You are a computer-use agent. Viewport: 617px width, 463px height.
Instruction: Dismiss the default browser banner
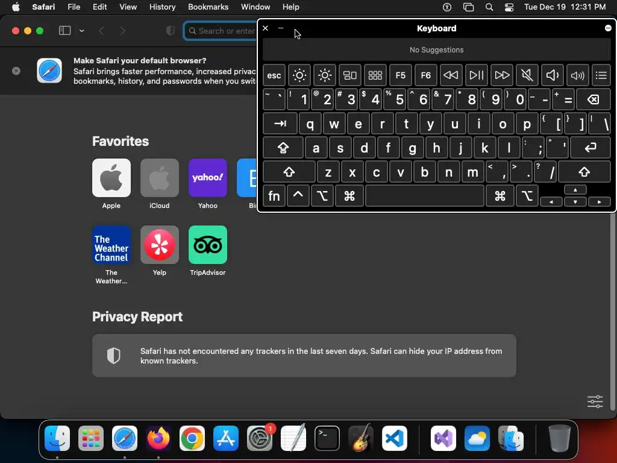tap(16, 71)
